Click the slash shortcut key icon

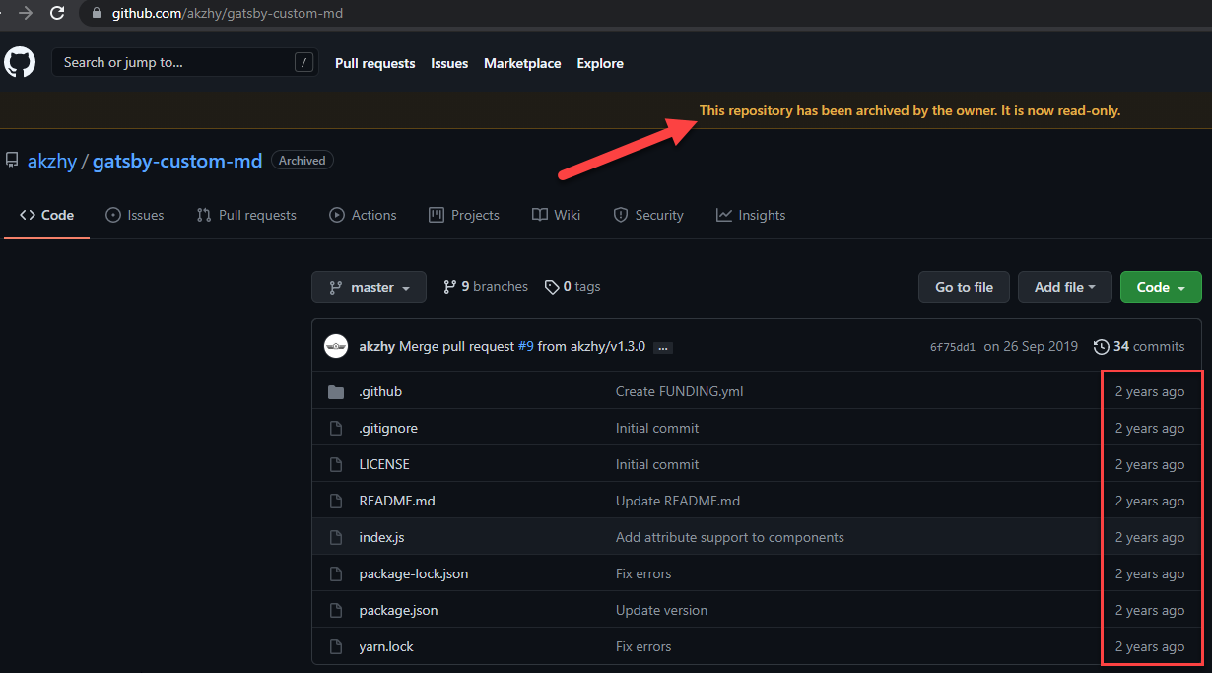(x=303, y=63)
